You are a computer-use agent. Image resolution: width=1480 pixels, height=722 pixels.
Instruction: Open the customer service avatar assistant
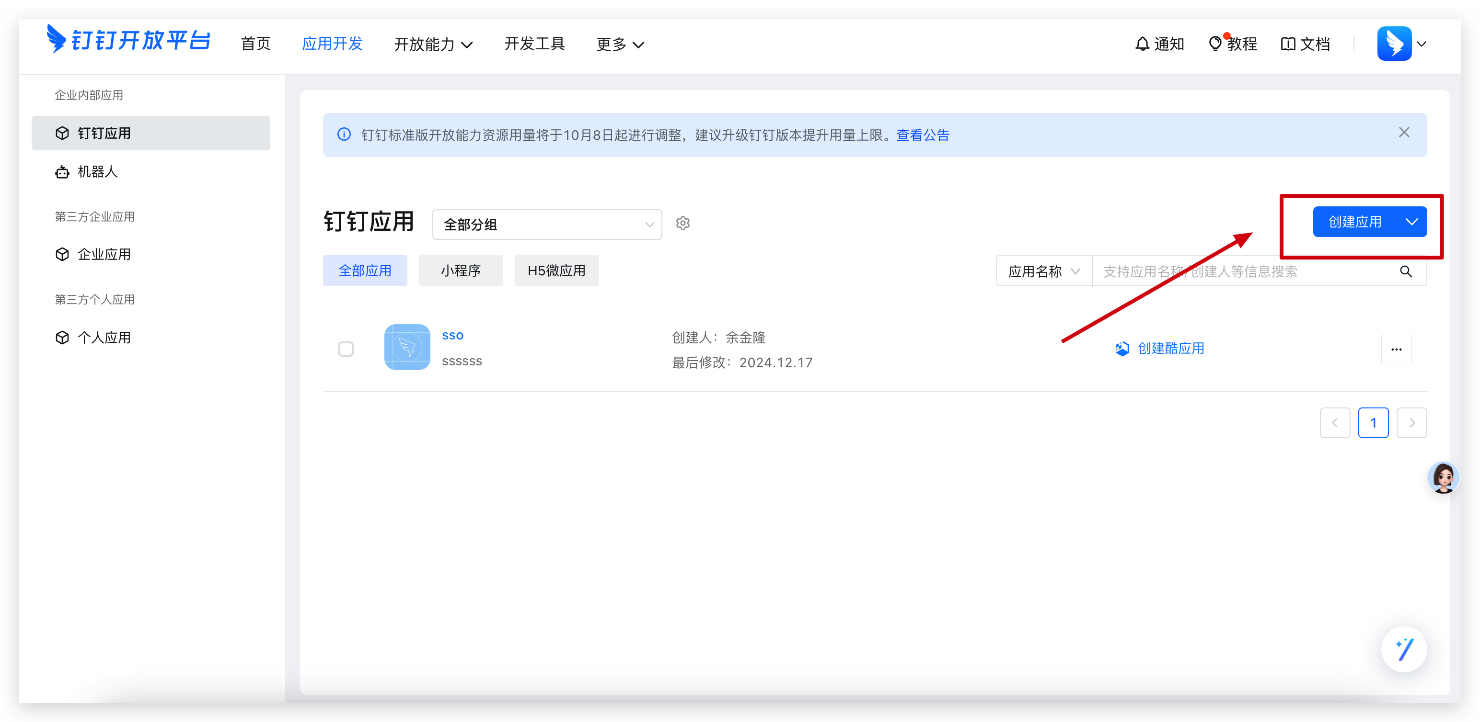(x=1443, y=477)
